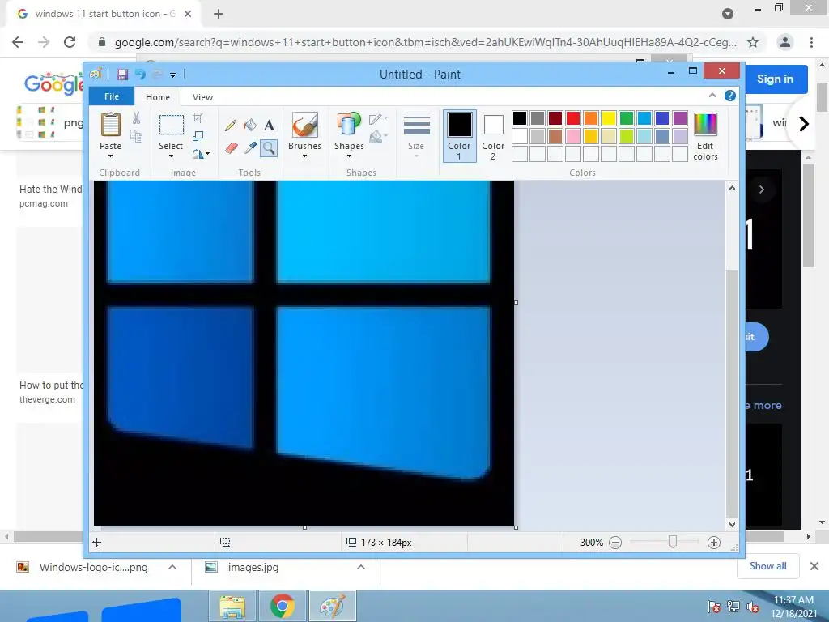
Task: Click the Cut scissors icon
Action: [x=136, y=118]
